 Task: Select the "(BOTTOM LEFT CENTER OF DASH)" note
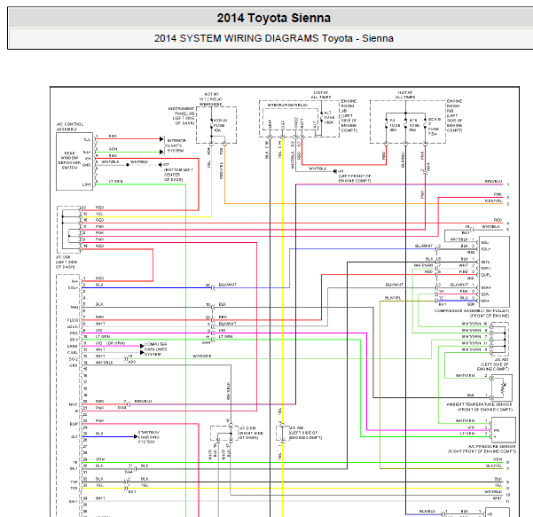coord(178,175)
